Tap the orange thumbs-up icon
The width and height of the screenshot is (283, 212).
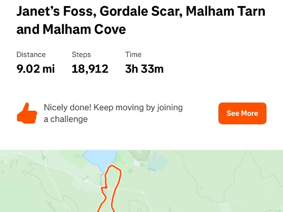(x=27, y=114)
